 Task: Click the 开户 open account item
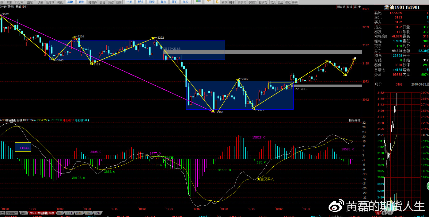point(295,2)
